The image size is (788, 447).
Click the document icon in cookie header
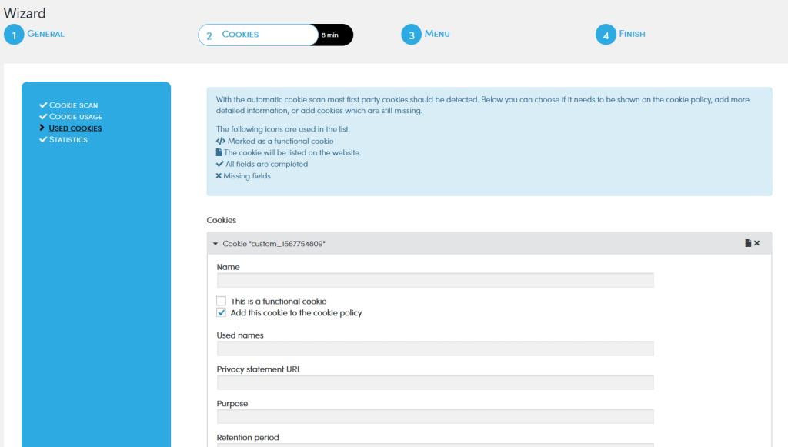coord(748,243)
